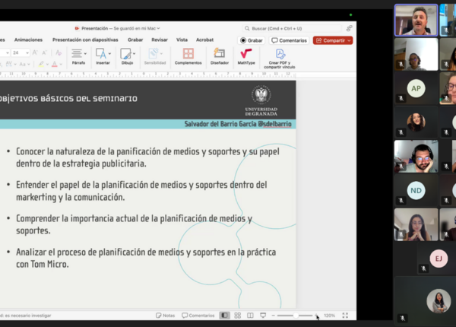Open the Compartir dropdown button
This screenshot has width=456, height=327.
[333, 40]
